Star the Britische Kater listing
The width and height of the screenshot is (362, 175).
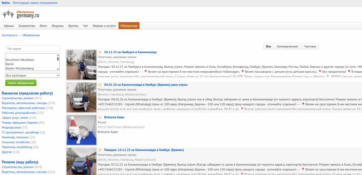point(100,117)
